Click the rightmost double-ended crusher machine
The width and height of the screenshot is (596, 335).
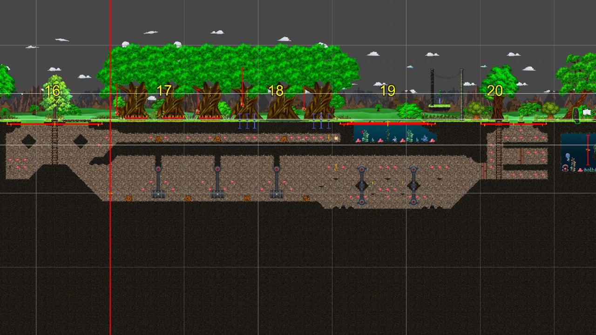(x=413, y=185)
